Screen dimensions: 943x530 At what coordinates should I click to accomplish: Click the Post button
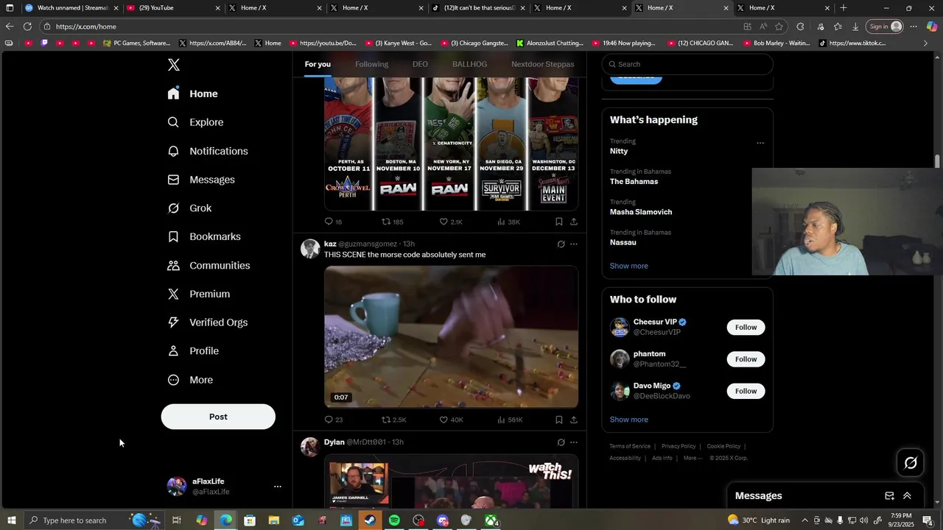pyautogui.click(x=218, y=417)
